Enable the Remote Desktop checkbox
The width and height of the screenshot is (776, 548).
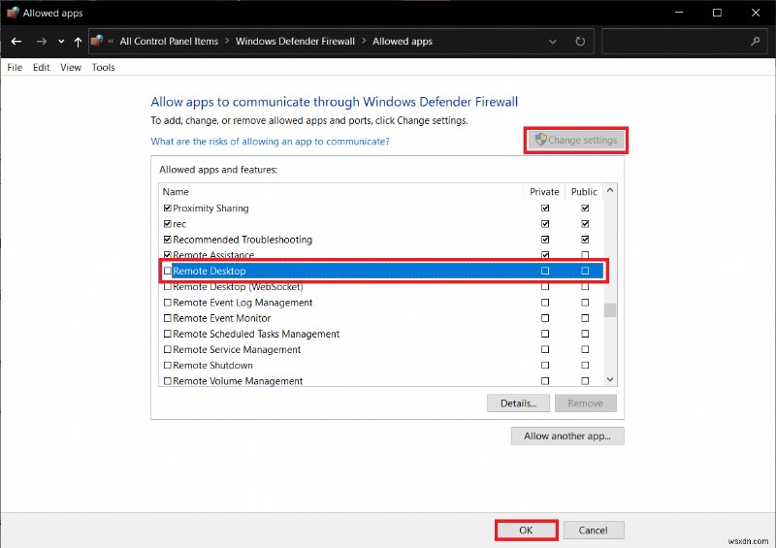click(x=167, y=271)
